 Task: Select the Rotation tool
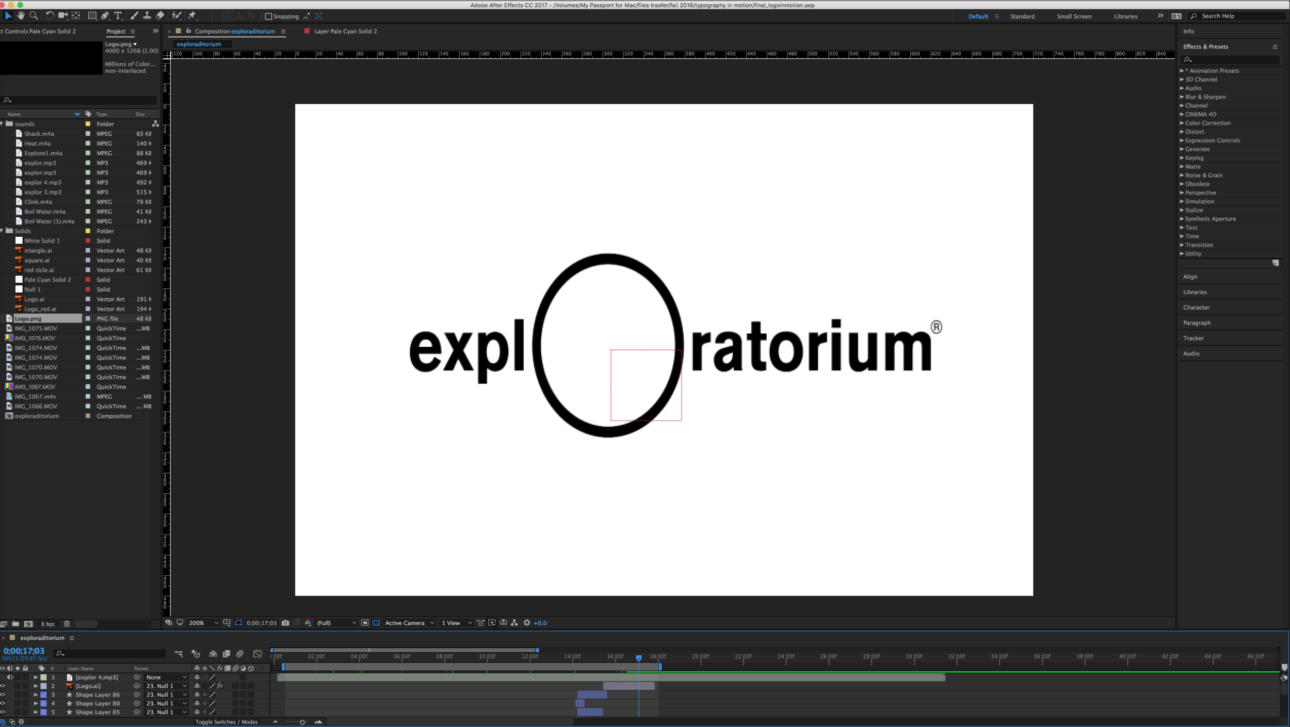(50, 16)
